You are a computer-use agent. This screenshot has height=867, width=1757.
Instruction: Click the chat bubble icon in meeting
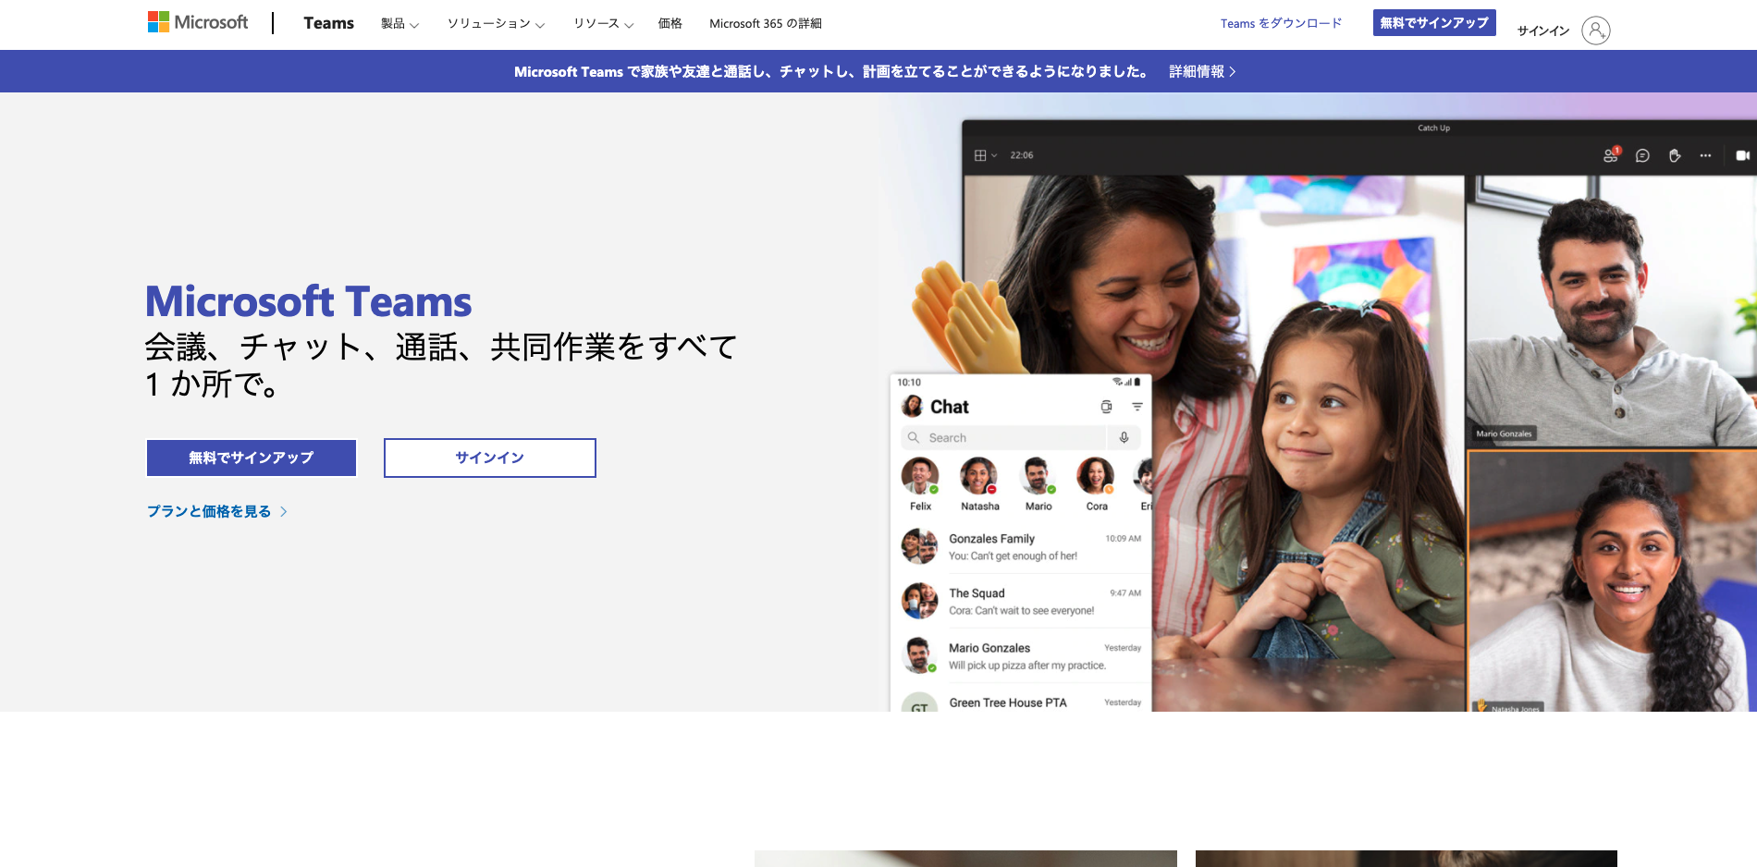pos(1642,155)
